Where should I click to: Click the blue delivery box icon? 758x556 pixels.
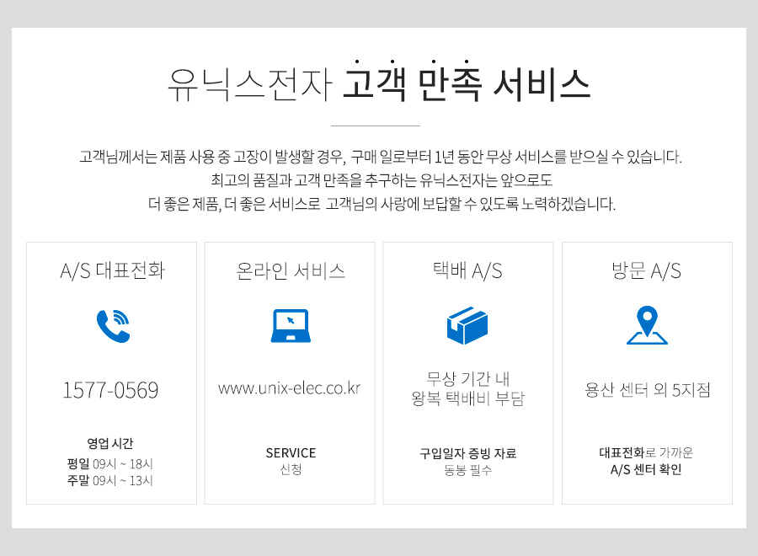[x=467, y=326]
